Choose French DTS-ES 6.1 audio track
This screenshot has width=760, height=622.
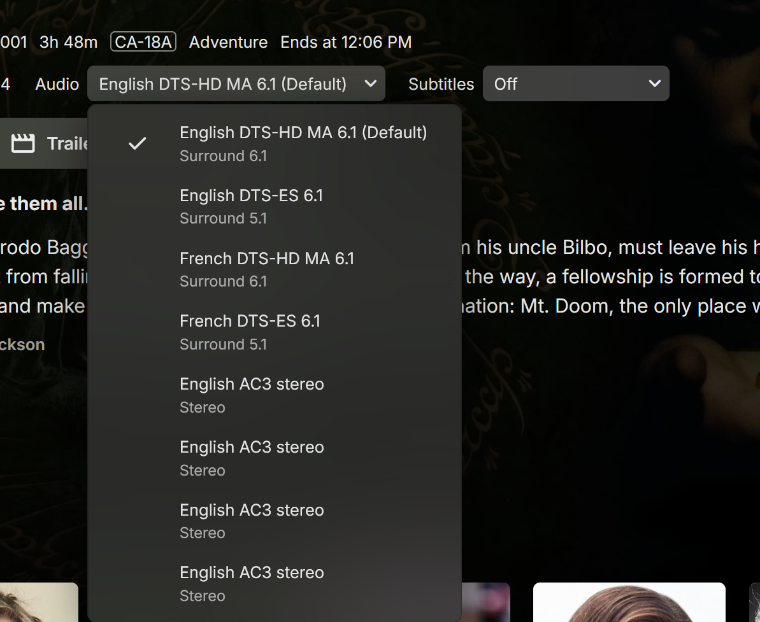click(275, 332)
